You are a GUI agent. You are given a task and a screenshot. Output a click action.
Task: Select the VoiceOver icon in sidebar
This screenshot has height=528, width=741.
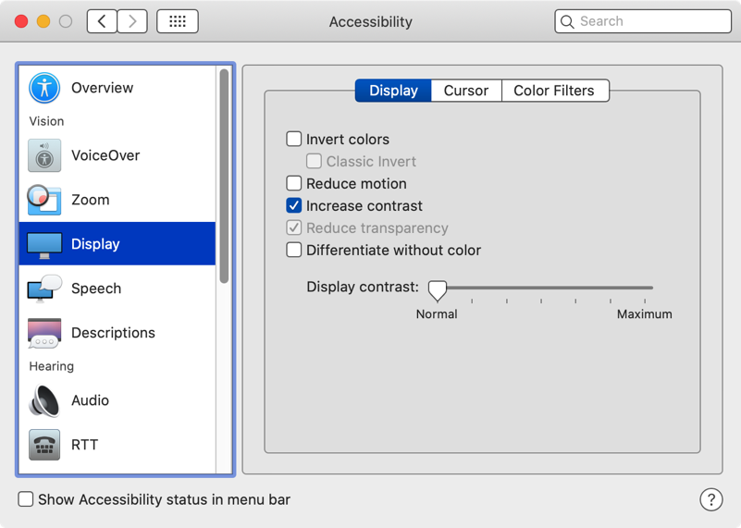[44, 155]
